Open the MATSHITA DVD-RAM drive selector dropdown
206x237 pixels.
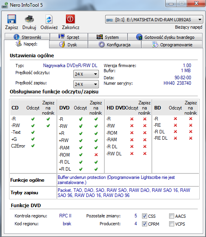pyautogui.click(x=154, y=20)
